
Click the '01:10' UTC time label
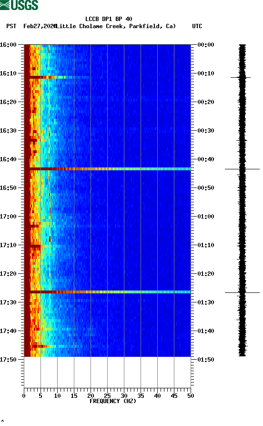click(206, 245)
